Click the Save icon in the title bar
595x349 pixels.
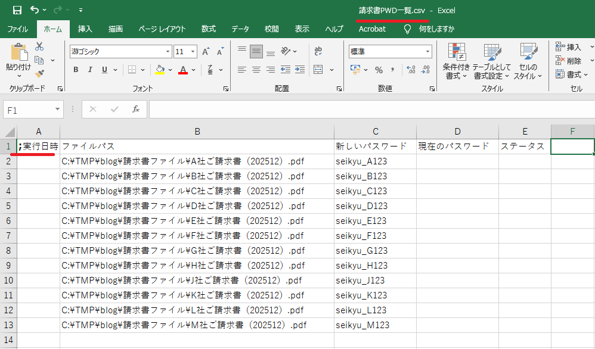pyautogui.click(x=17, y=10)
